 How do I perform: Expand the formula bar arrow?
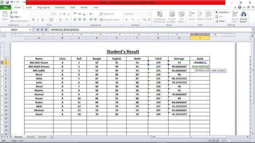pos(253,30)
